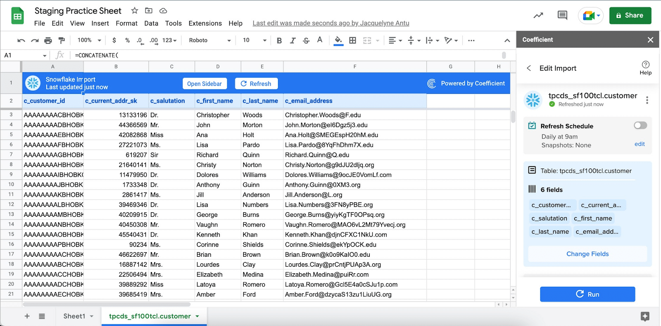Click the Share button
This screenshot has height=326, width=661.
[x=630, y=16]
